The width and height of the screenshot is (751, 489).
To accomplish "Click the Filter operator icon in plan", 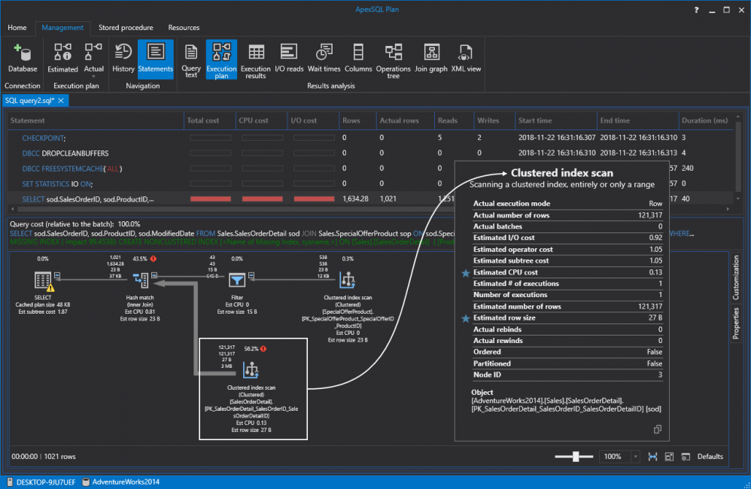I will (237, 281).
